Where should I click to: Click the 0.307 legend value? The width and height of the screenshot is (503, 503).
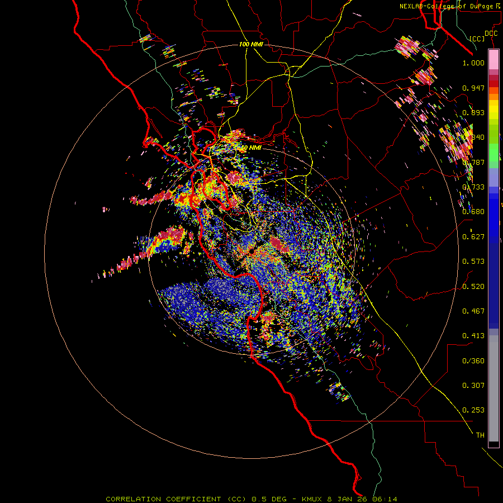[x=473, y=386]
